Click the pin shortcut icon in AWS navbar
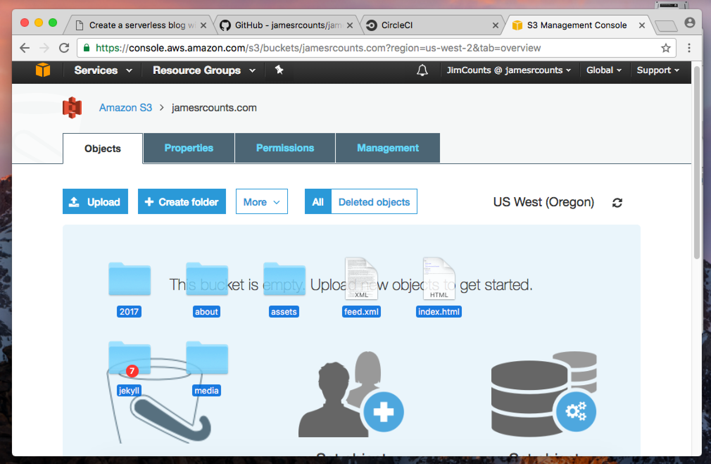Viewport: 711px width, 464px height. [x=279, y=70]
